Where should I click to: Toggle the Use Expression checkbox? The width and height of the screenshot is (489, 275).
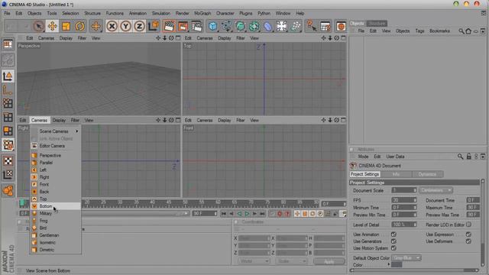coord(468,235)
